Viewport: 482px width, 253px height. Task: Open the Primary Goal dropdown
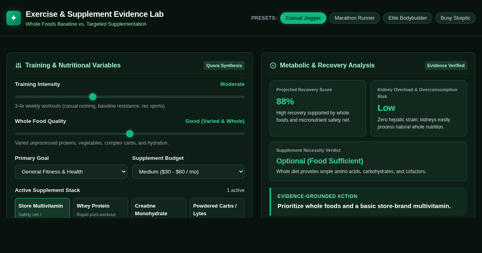tap(71, 172)
